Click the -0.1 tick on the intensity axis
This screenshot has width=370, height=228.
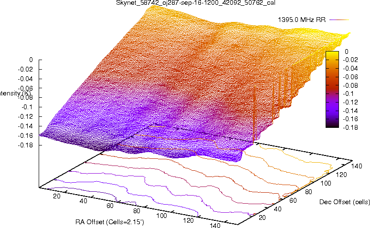(27, 107)
